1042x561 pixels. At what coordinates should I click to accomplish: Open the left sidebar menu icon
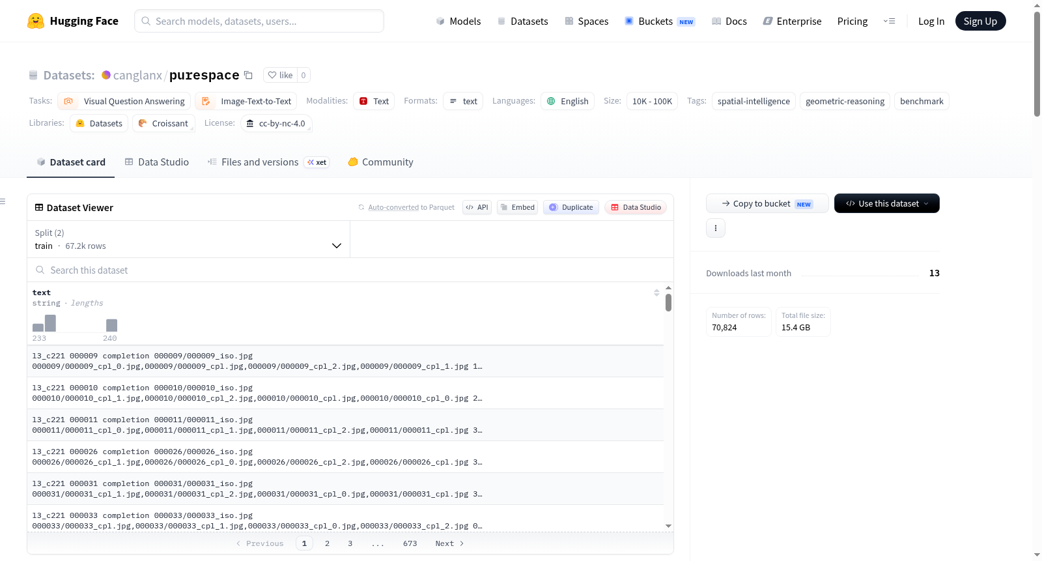coord(3,201)
